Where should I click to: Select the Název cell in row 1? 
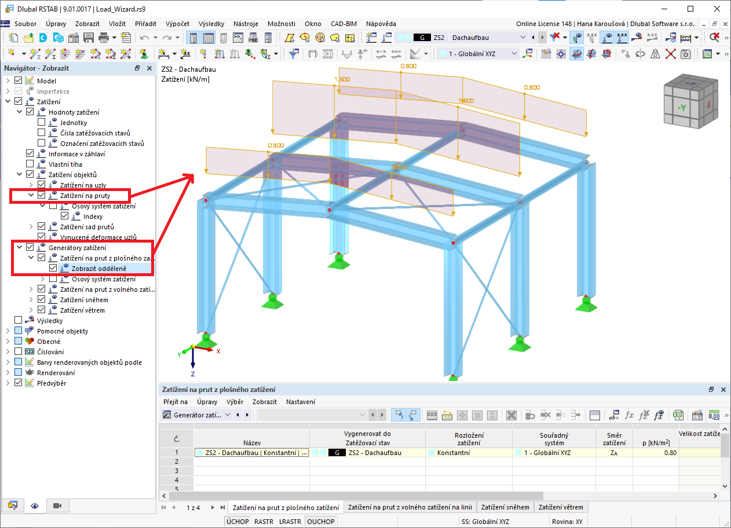coord(251,453)
